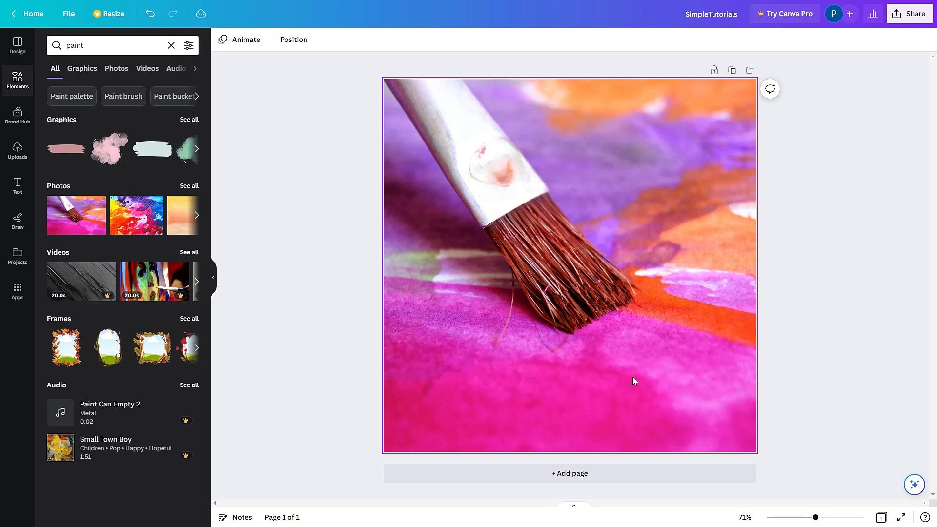Click the Undo arrow icon
This screenshot has height=527, width=937.
tap(150, 14)
